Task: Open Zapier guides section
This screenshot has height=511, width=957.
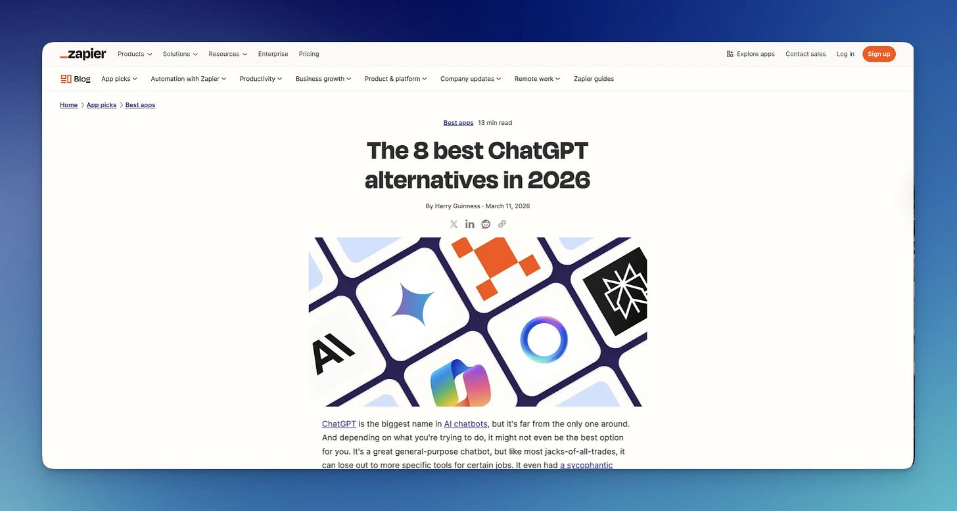Action: coord(594,79)
